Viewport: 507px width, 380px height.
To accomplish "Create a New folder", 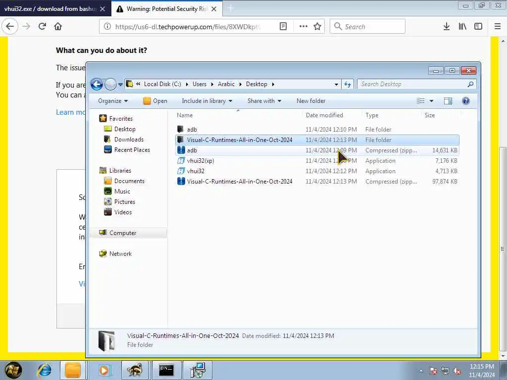I will click(x=311, y=101).
